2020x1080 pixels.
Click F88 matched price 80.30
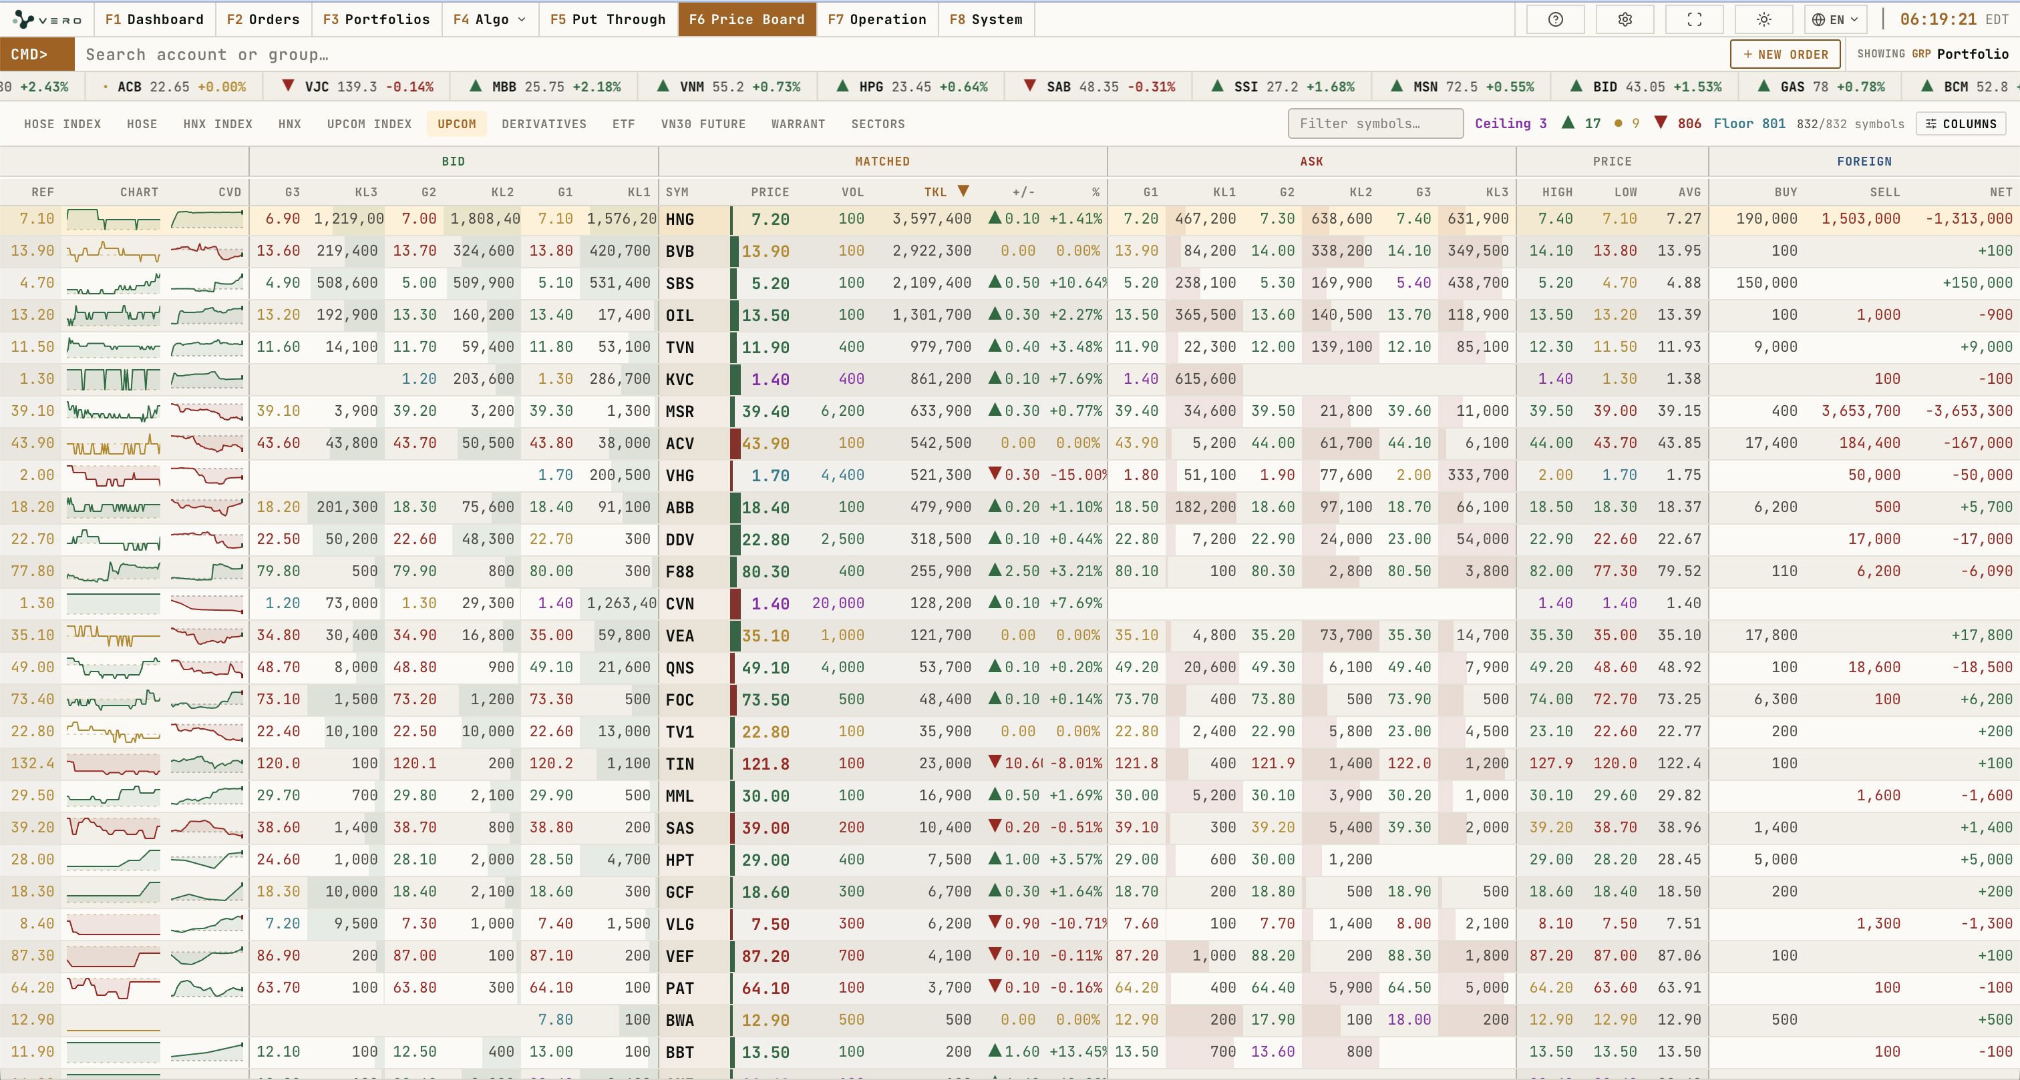coord(766,572)
